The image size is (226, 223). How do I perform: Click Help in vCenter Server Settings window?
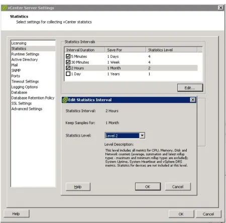pos(16,214)
